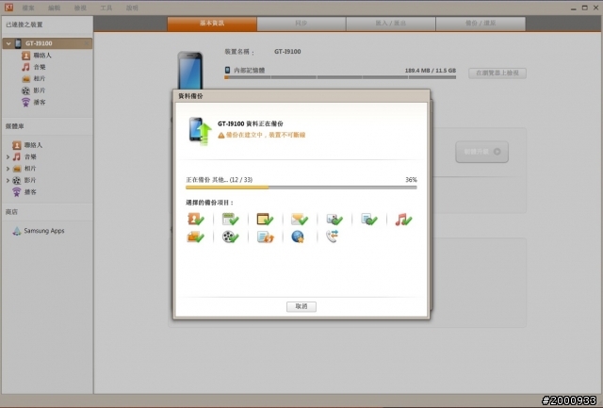Click the 在瀏覽器上檢視 button
The height and width of the screenshot is (408, 603).
(x=497, y=73)
